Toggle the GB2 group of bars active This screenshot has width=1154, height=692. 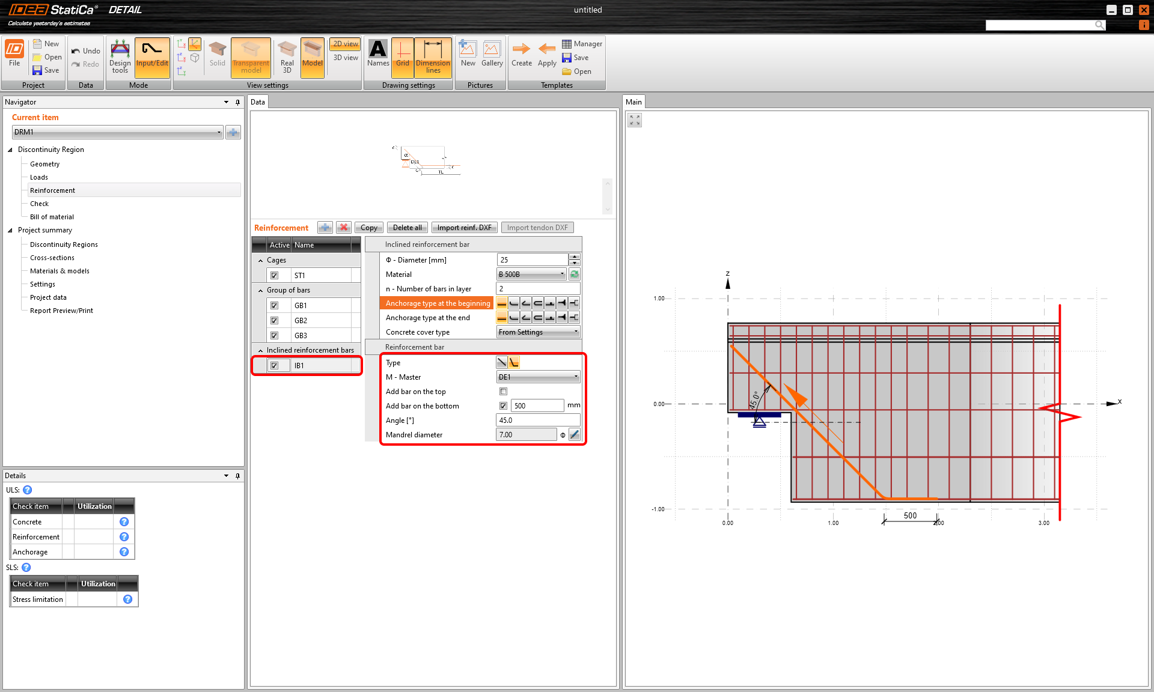275,320
